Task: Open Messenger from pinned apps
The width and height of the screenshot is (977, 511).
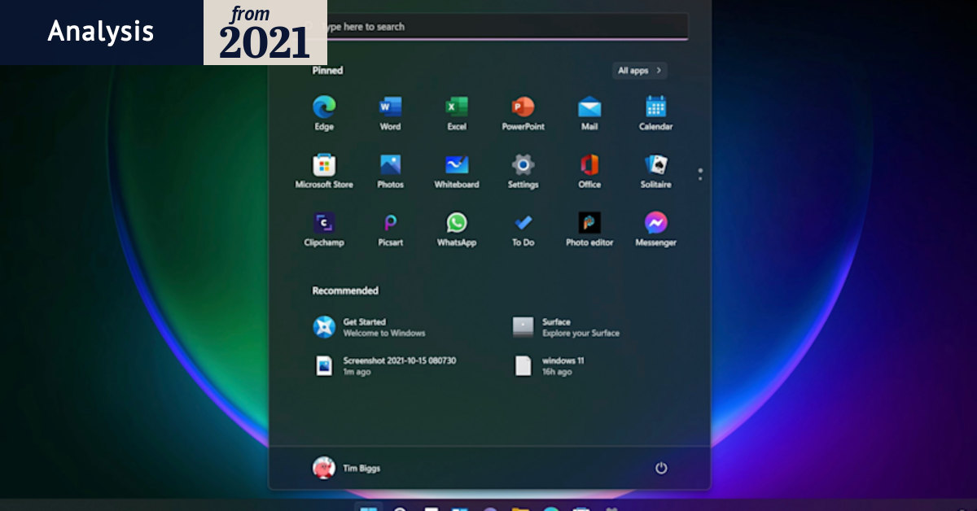Action: 655,229
